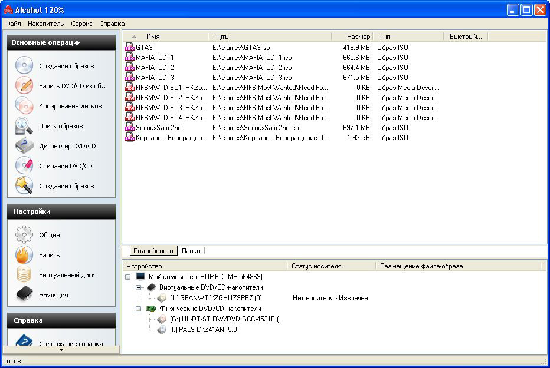Open the Файл menu

click(14, 24)
